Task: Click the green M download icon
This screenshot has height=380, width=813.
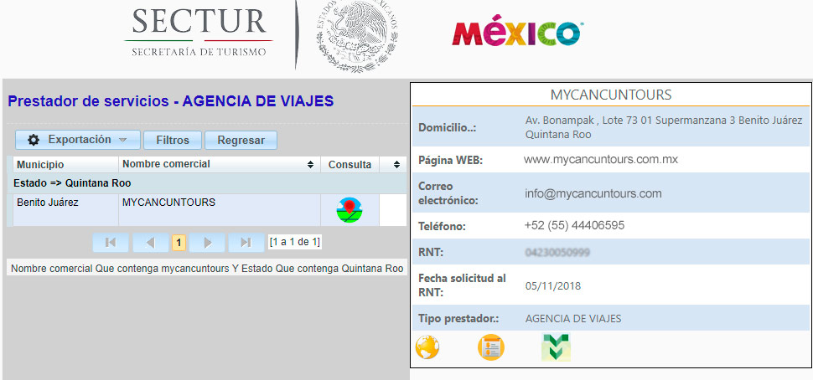Action: [x=556, y=347]
